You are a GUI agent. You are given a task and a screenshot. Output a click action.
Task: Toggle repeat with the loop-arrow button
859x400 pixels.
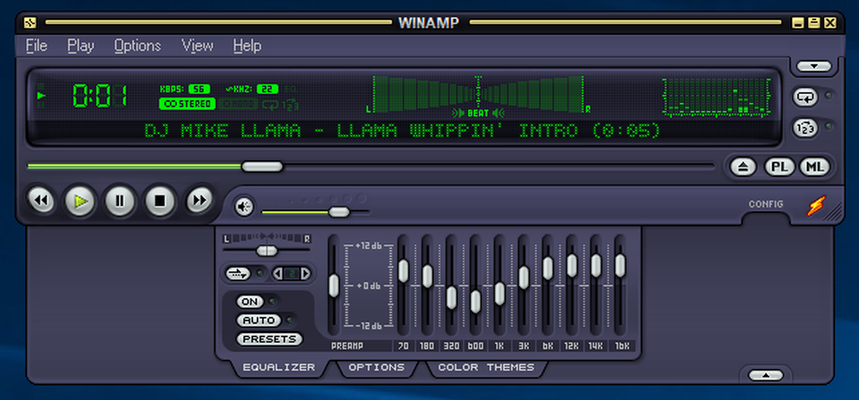click(x=805, y=97)
